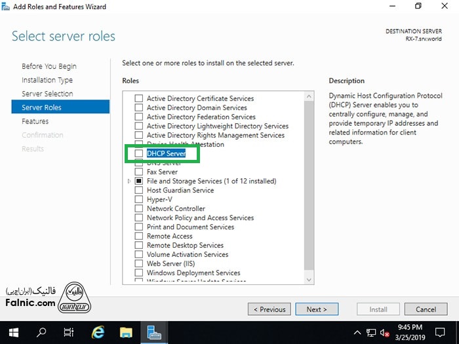The height and width of the screenshot is (344, 459).
Task: Expand File and Storage Services node
Action: click(129, 181)
